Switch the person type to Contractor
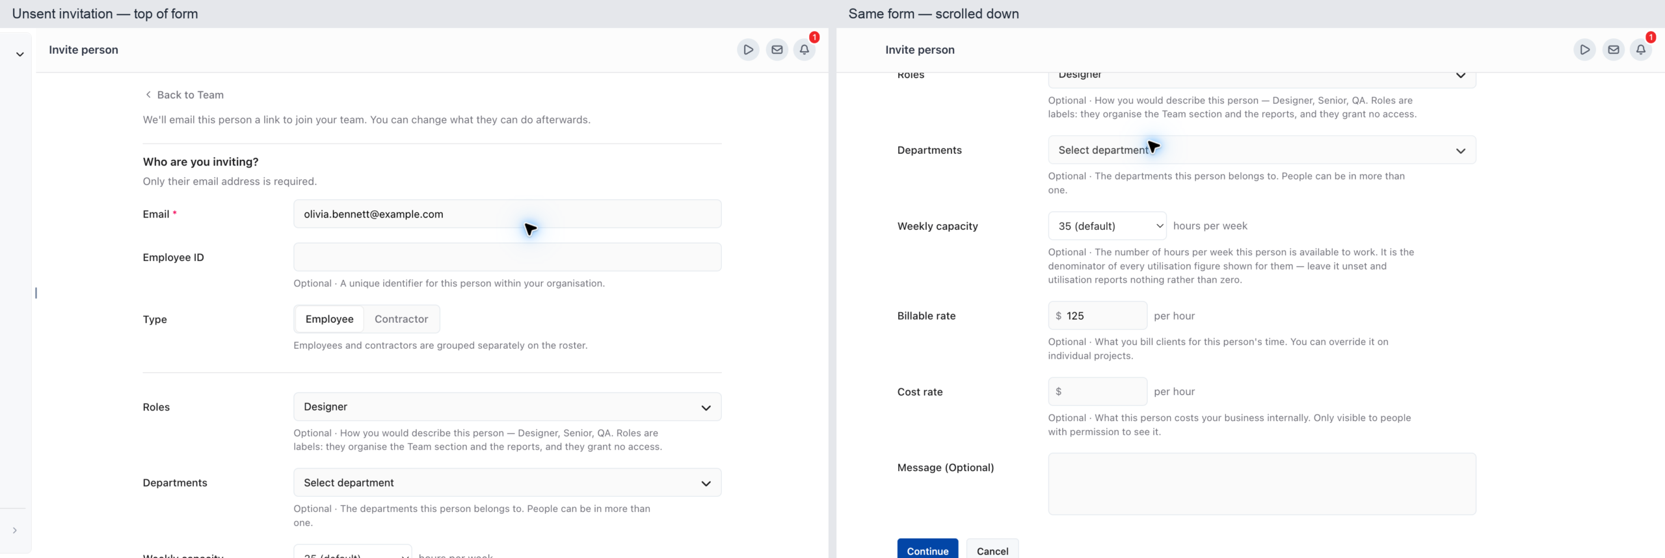This screenshot has width=1665, height=558. [x=401, y=319]
